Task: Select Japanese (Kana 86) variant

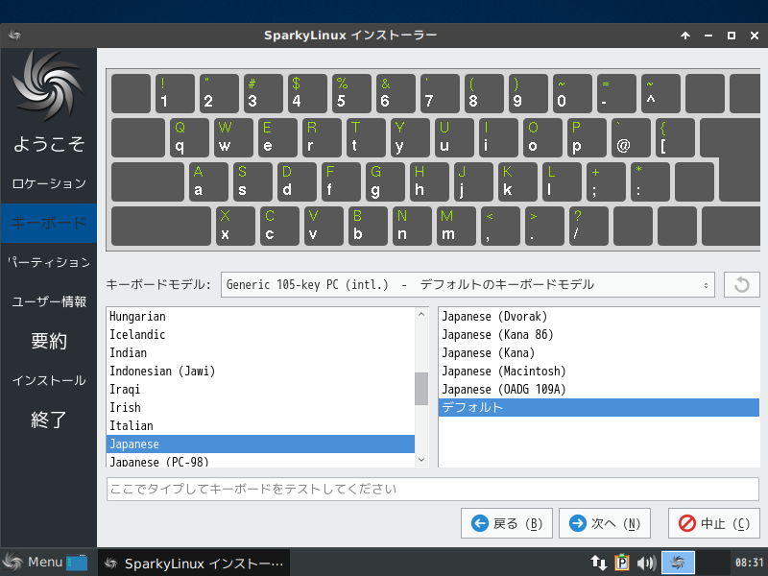Action: [598, 334]
